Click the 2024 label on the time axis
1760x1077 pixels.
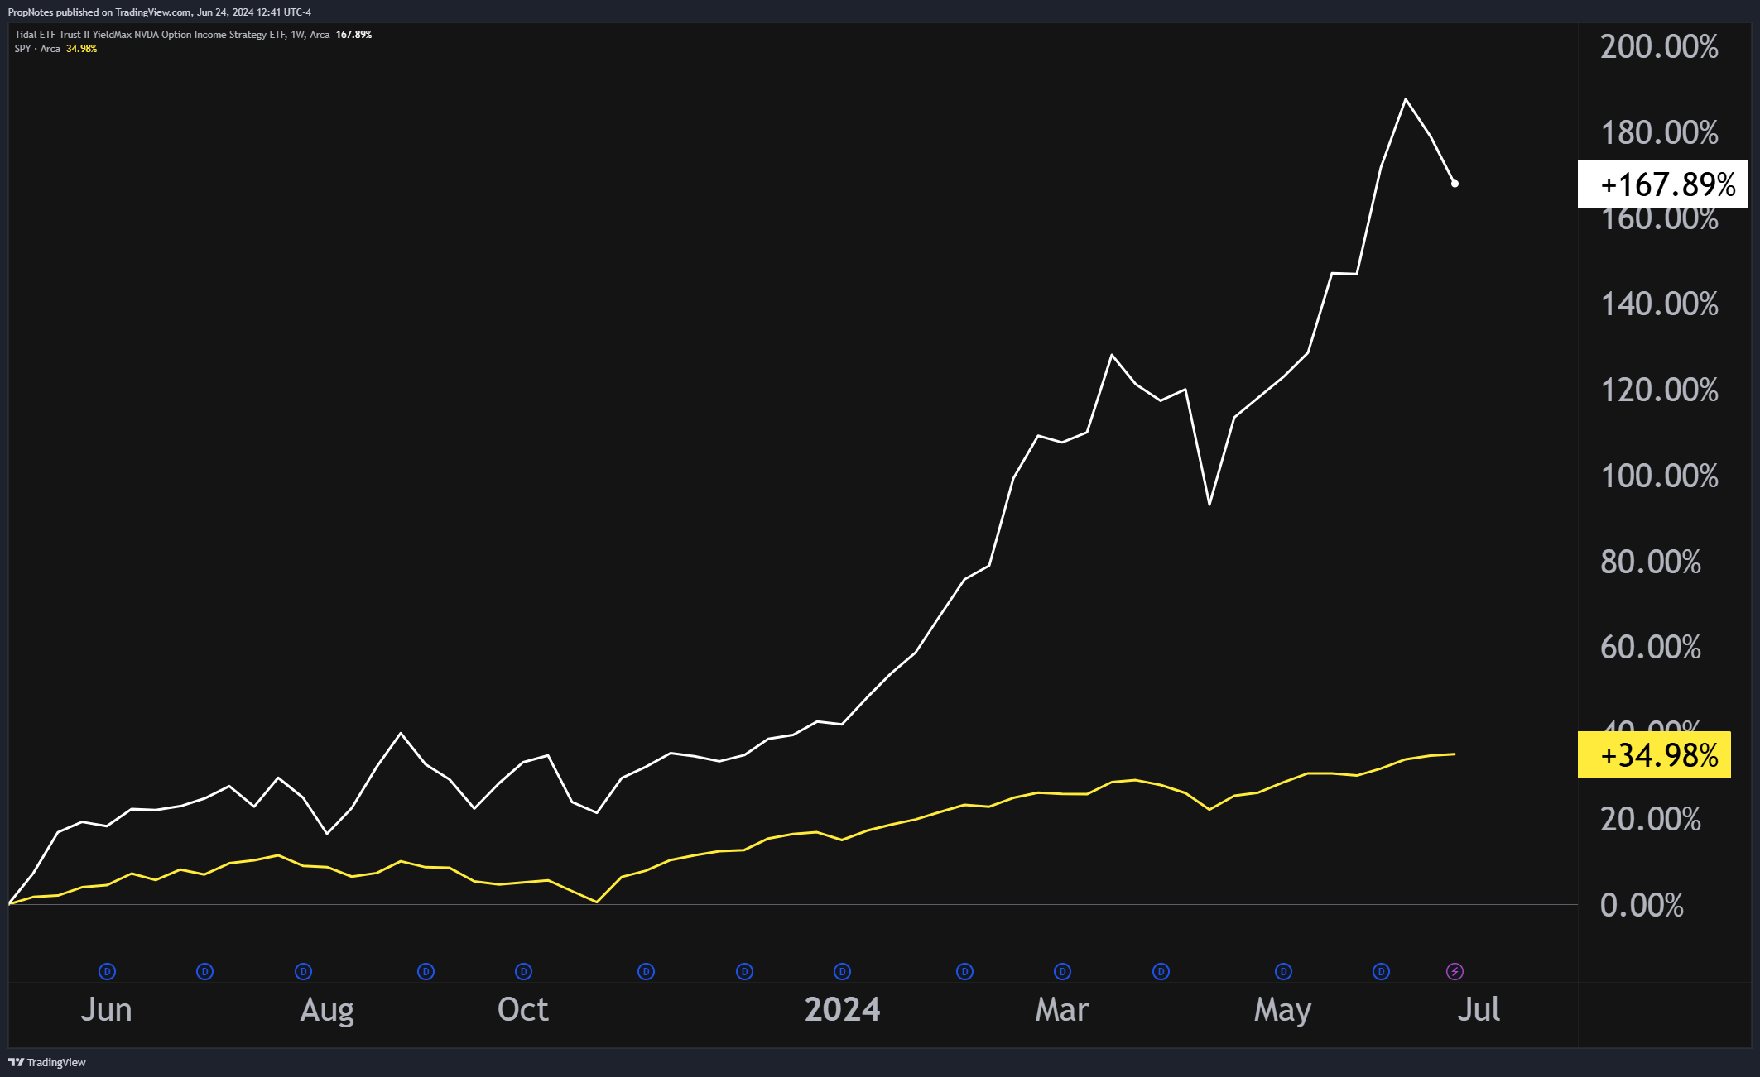[843, 1009]
